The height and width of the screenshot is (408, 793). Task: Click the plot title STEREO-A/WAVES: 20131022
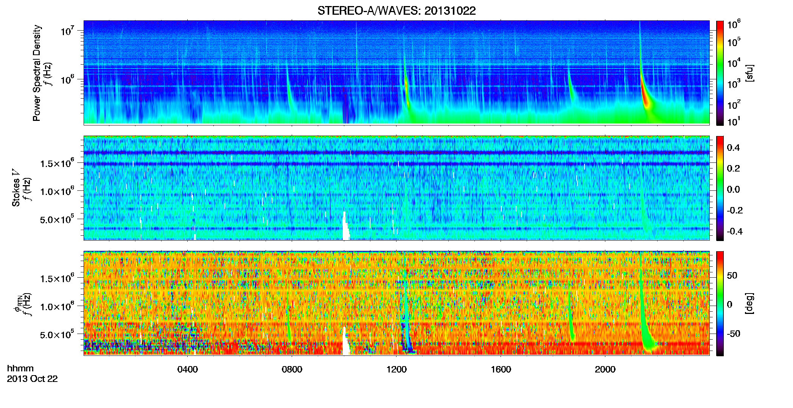(396, 11)
